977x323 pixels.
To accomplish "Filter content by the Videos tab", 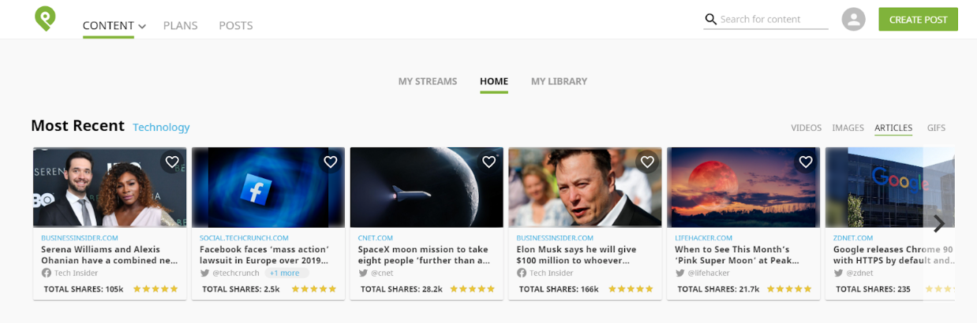I will coord(806,128).
